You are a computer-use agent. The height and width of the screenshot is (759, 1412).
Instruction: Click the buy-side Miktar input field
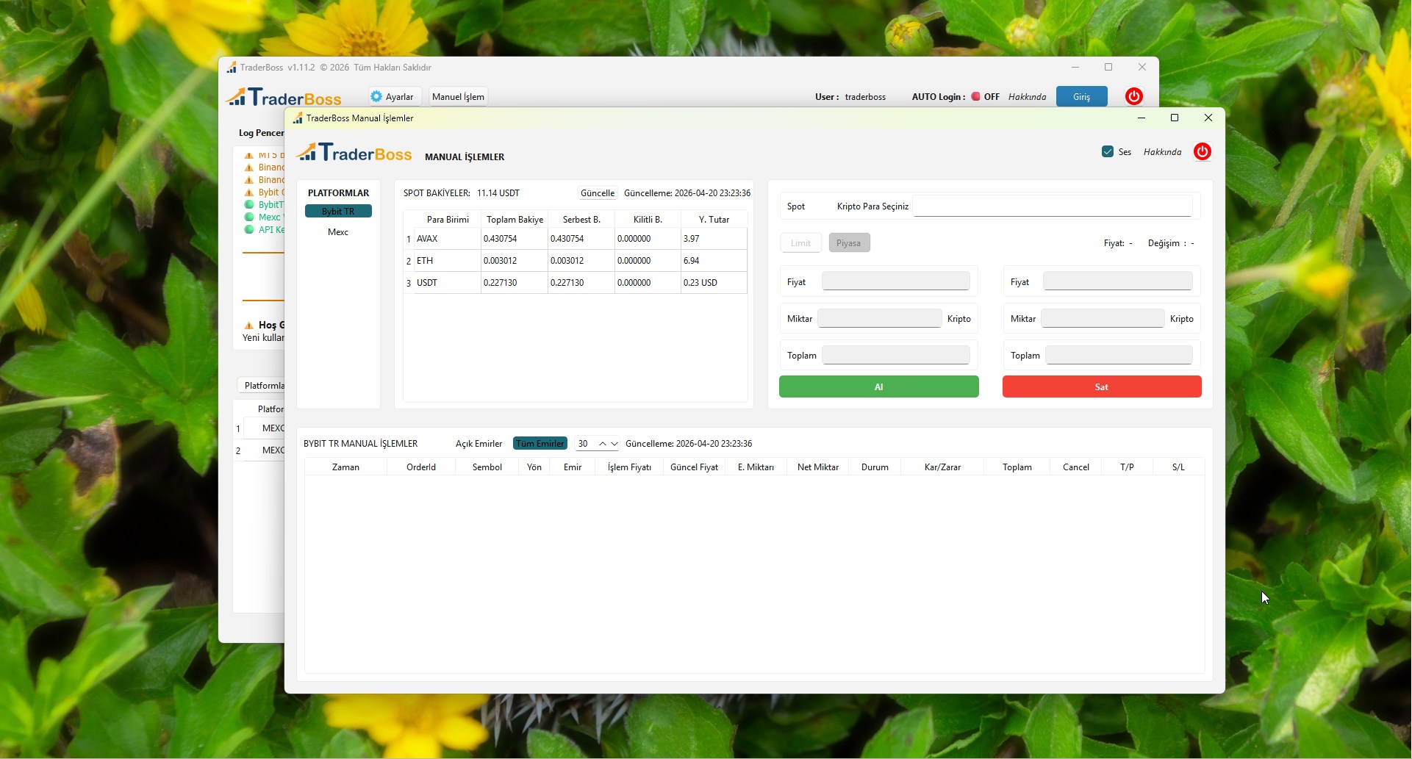[x=879, y=318]
